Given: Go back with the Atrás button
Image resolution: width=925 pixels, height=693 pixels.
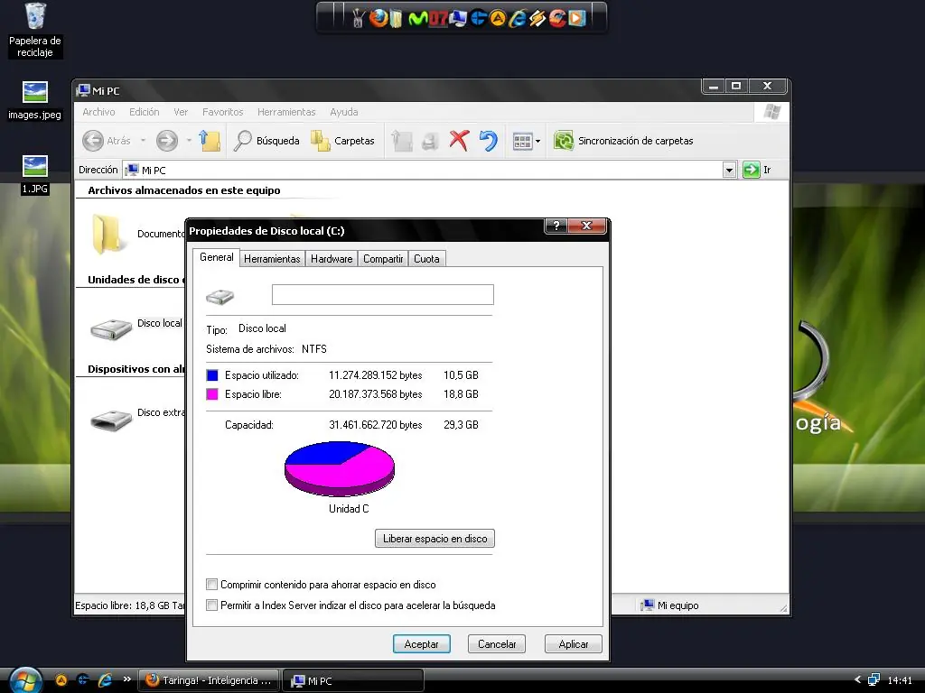Looking at the screenshot, I should pos(107,141).
